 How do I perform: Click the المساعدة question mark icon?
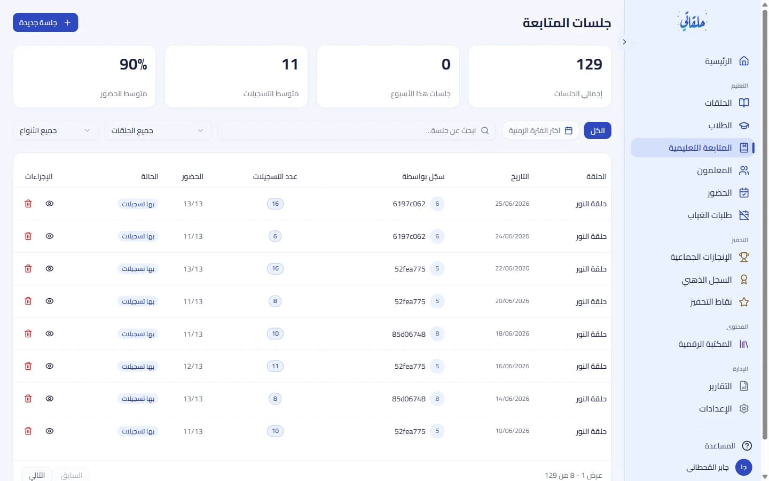tap(747, 446)
